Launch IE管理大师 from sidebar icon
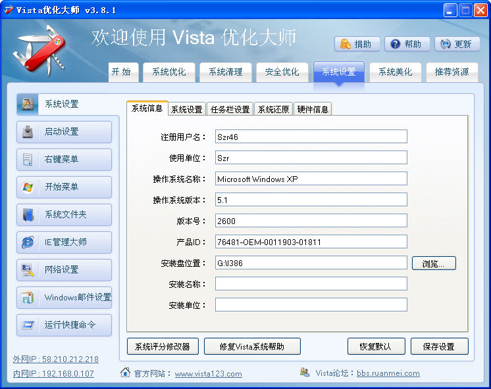491x389 pixels. click(x=28, y=242)
